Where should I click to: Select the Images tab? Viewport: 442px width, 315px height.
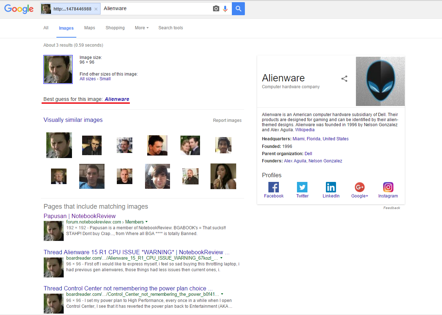pyautogui.click(x=66, y=28)
